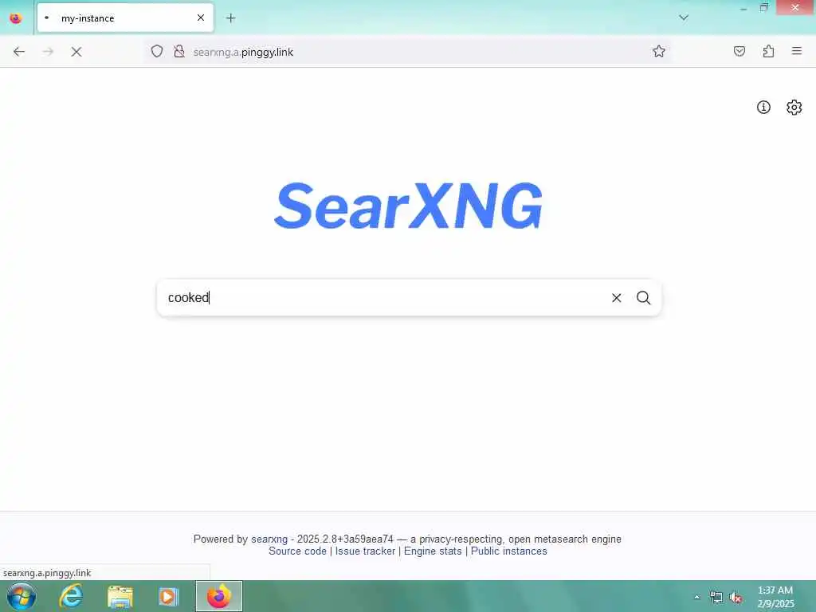This screenshot has width=816, height=612.
Task: Open Firefox View button
Action: (16, 18)
